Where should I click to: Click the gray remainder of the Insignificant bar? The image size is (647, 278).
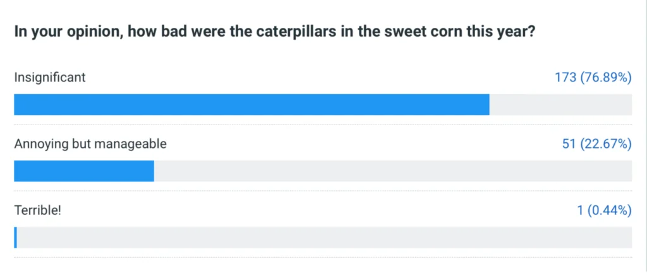(x=561, y=105)
